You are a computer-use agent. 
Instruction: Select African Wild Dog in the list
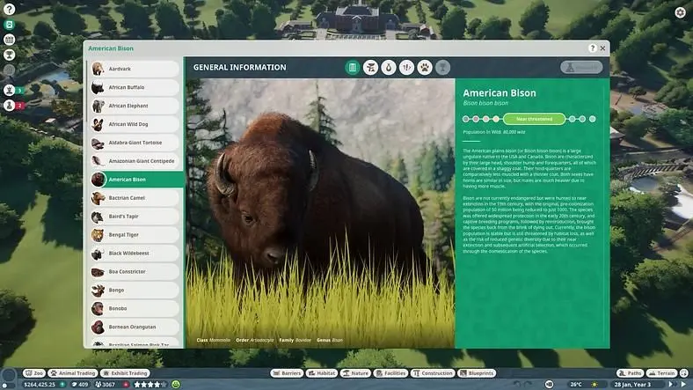click(x=135, y=124)
